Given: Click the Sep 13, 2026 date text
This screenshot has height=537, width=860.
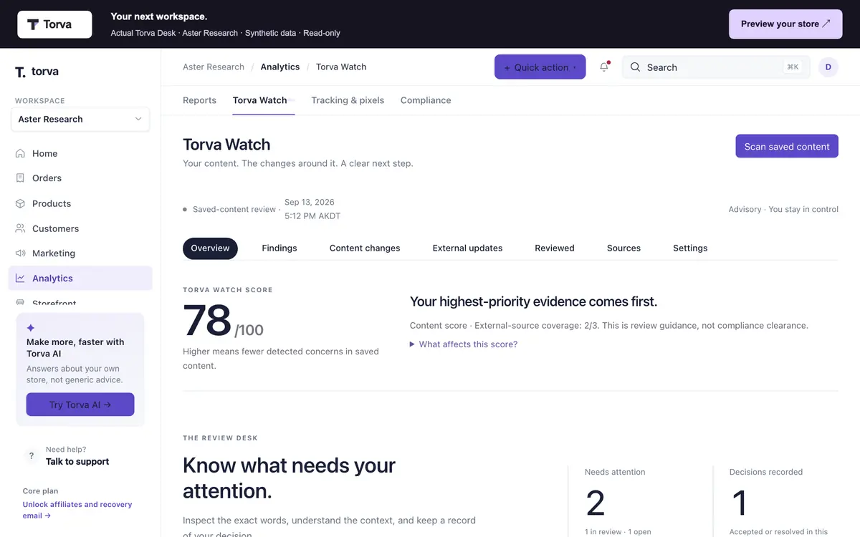Looking at the screenshot, I should 310,202.
